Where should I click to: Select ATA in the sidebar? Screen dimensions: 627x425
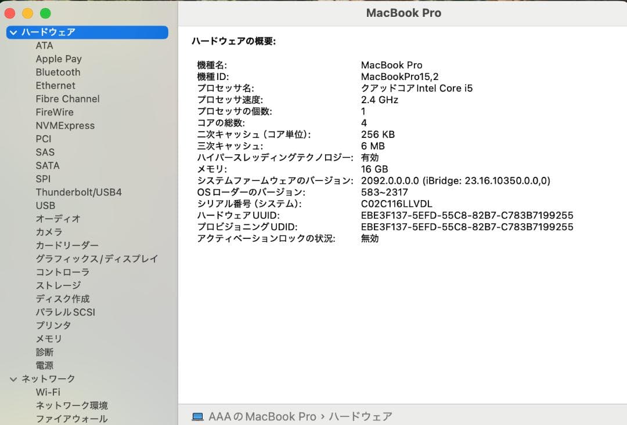(x=43, y=46)
